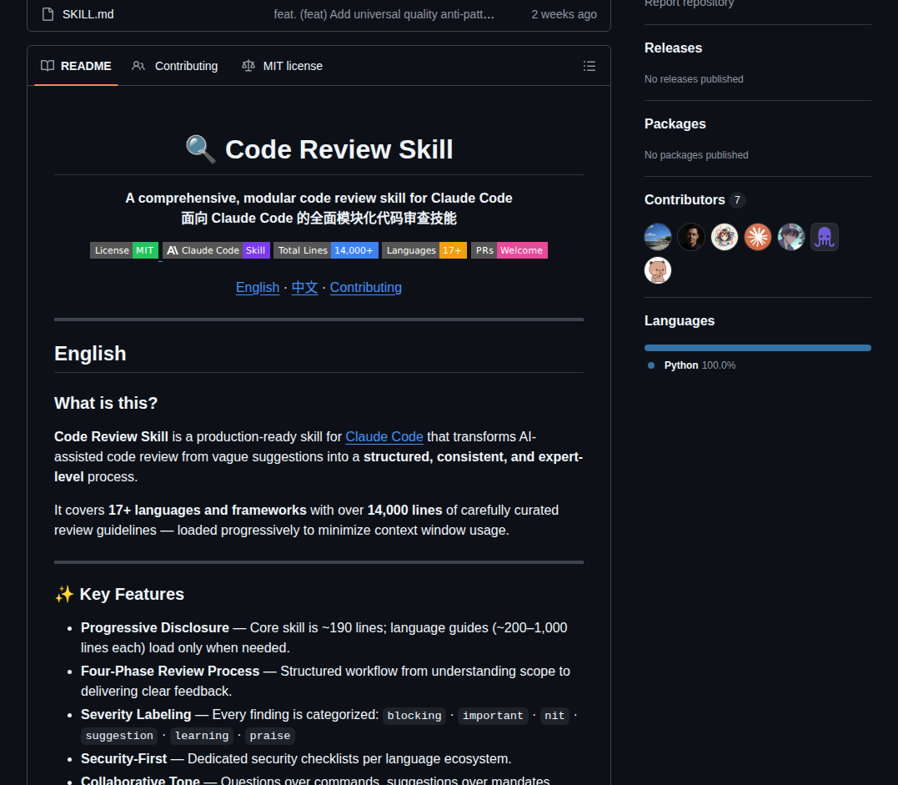Viewport: 898px width, 785px height.
Task: Click the README book icon
Action: point(48,66)
